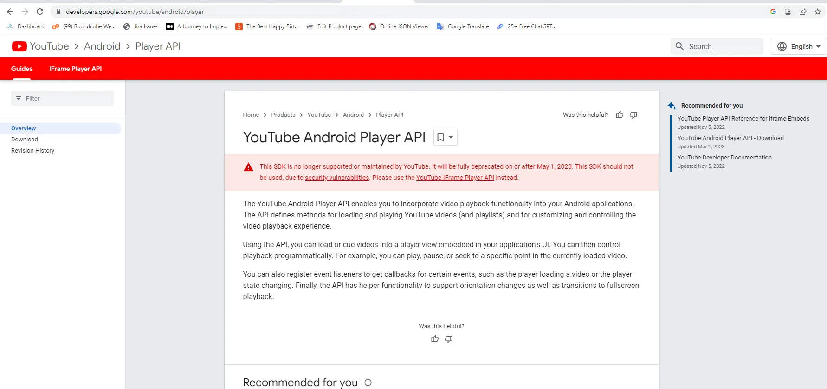The image size is (827, 389).
Task: Click the thumbs up beside the top breadcrumb
Action: click(620, 115)
